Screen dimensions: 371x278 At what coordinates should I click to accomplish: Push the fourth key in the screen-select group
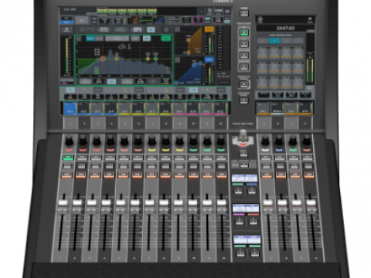[x=244, y=66]
